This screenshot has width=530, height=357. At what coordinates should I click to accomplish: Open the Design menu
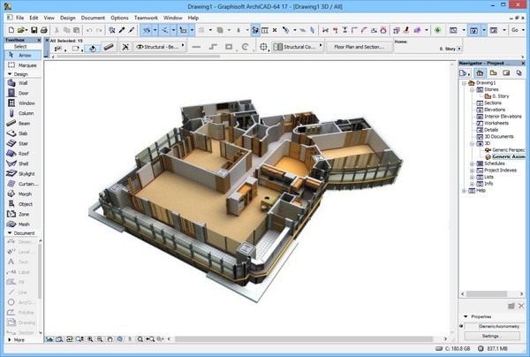[68, 18]
